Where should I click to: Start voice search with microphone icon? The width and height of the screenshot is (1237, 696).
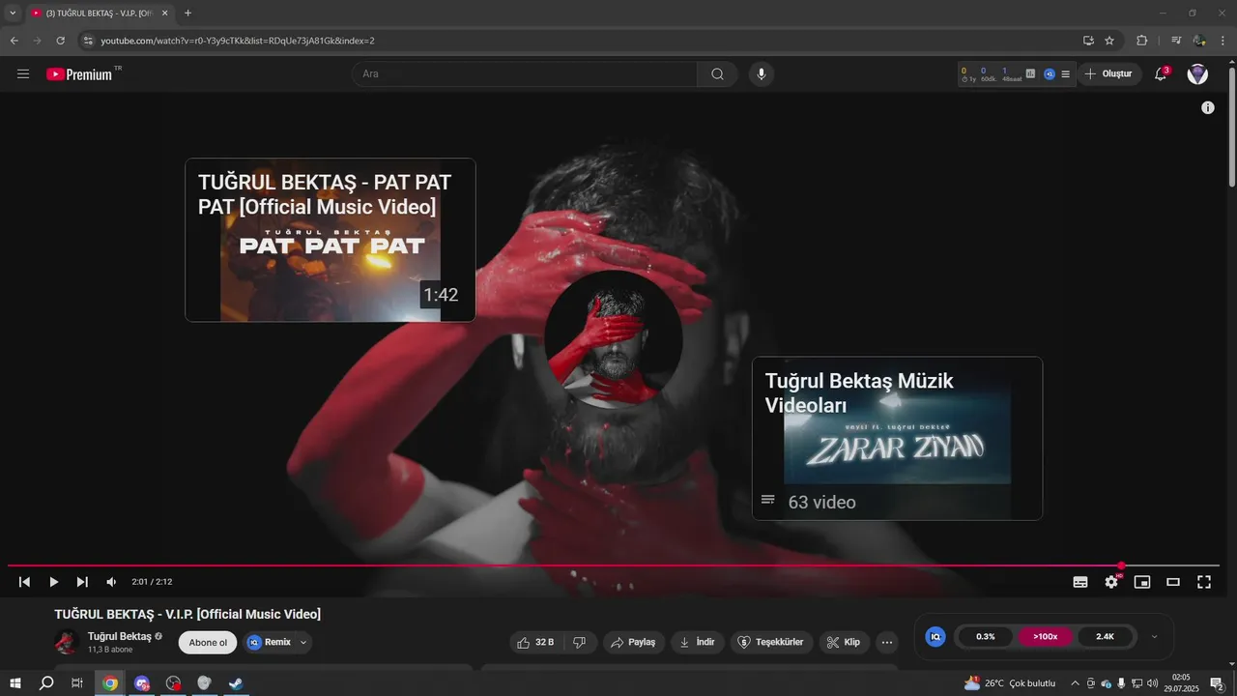click(x=762, y=74)
